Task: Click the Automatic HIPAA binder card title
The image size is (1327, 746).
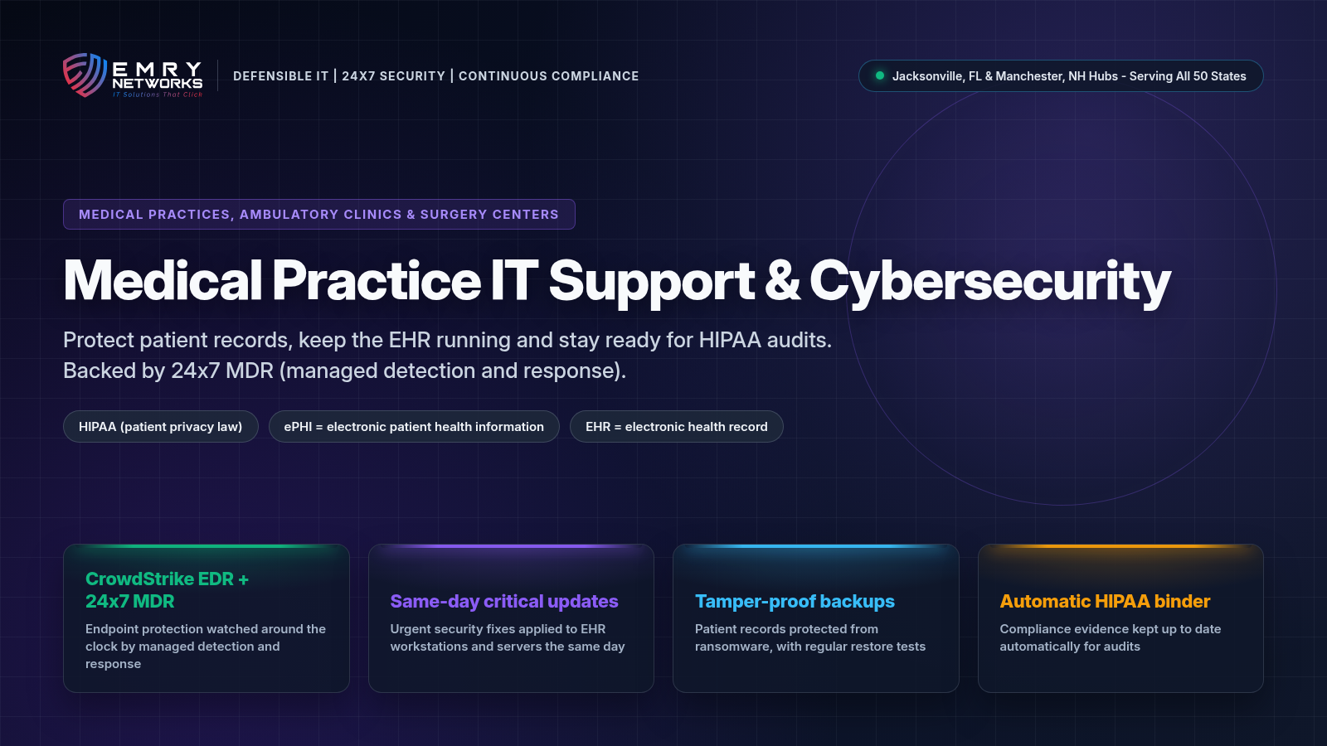Action: [1105, 601]
